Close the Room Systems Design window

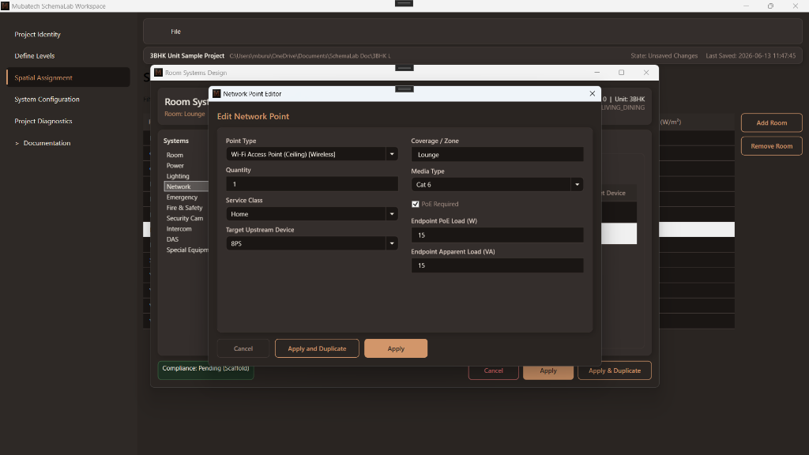click(x=646, y=72)
